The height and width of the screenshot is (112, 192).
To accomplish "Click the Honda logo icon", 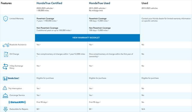I will coord(5,78).
